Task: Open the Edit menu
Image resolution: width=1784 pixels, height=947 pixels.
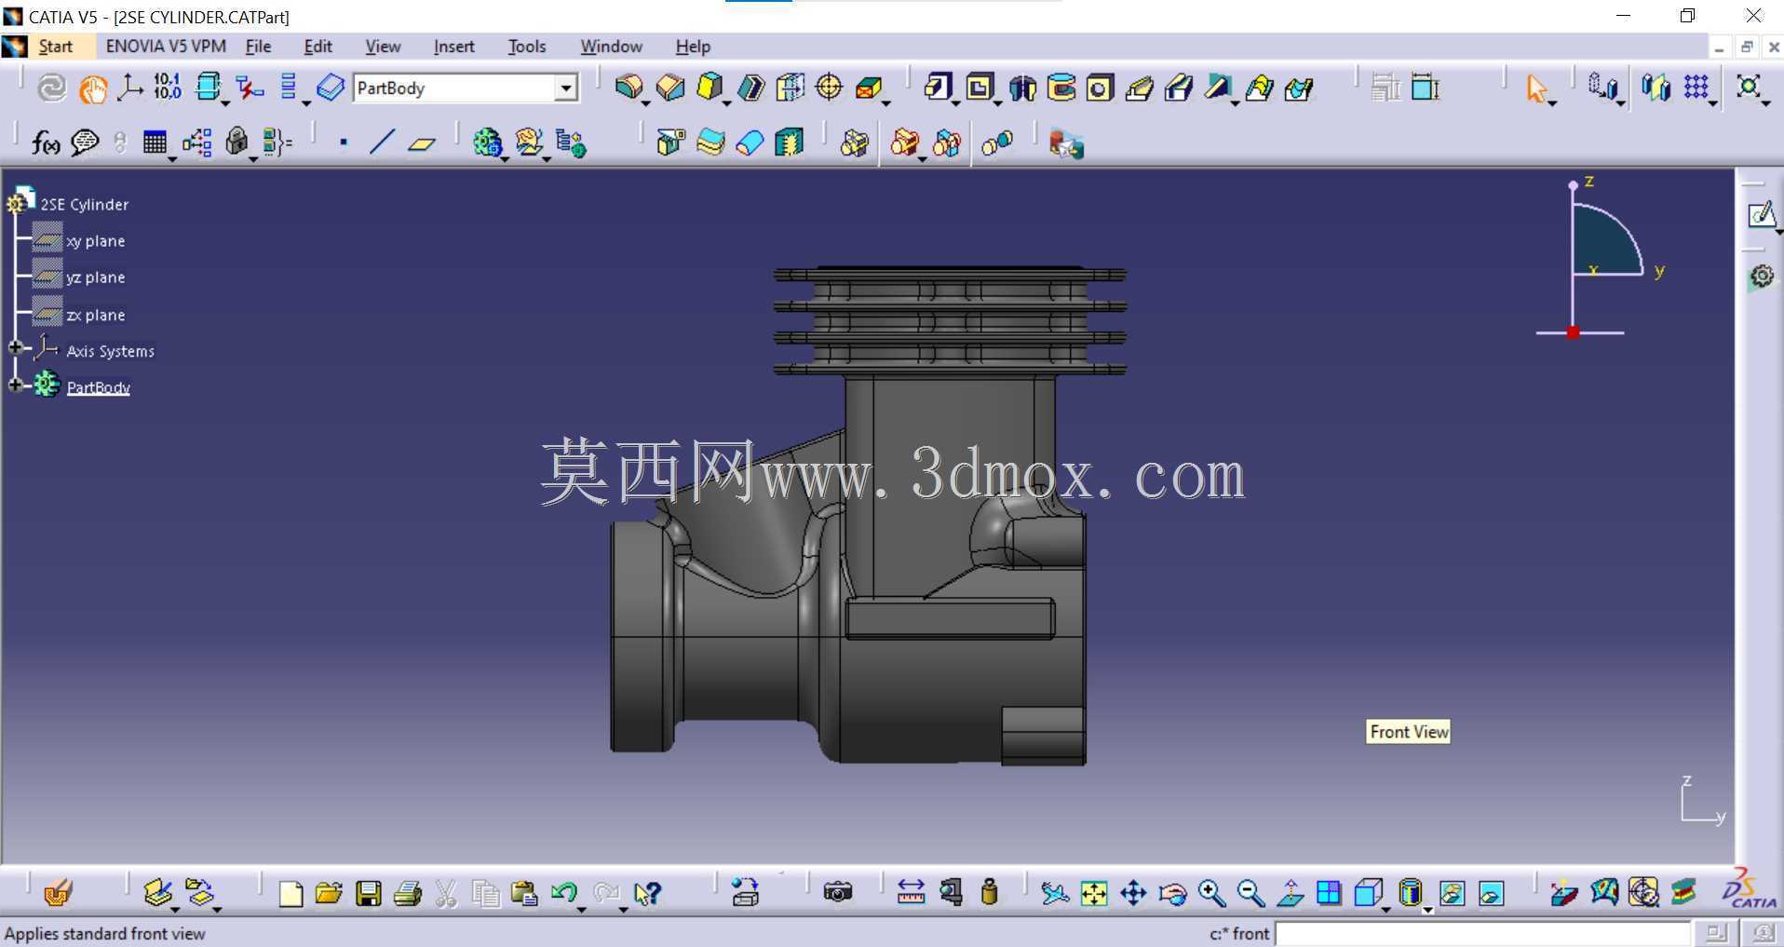Action: (318, 47)
